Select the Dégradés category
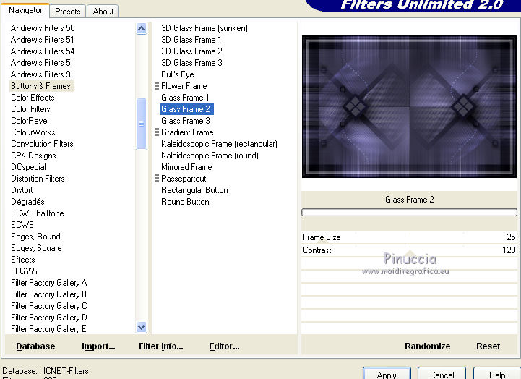The height and width of the screenshot is (379, 521). pos(27,202)
